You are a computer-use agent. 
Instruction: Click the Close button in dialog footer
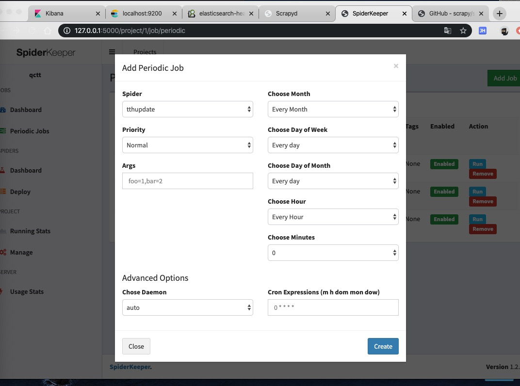click(136, 346)
